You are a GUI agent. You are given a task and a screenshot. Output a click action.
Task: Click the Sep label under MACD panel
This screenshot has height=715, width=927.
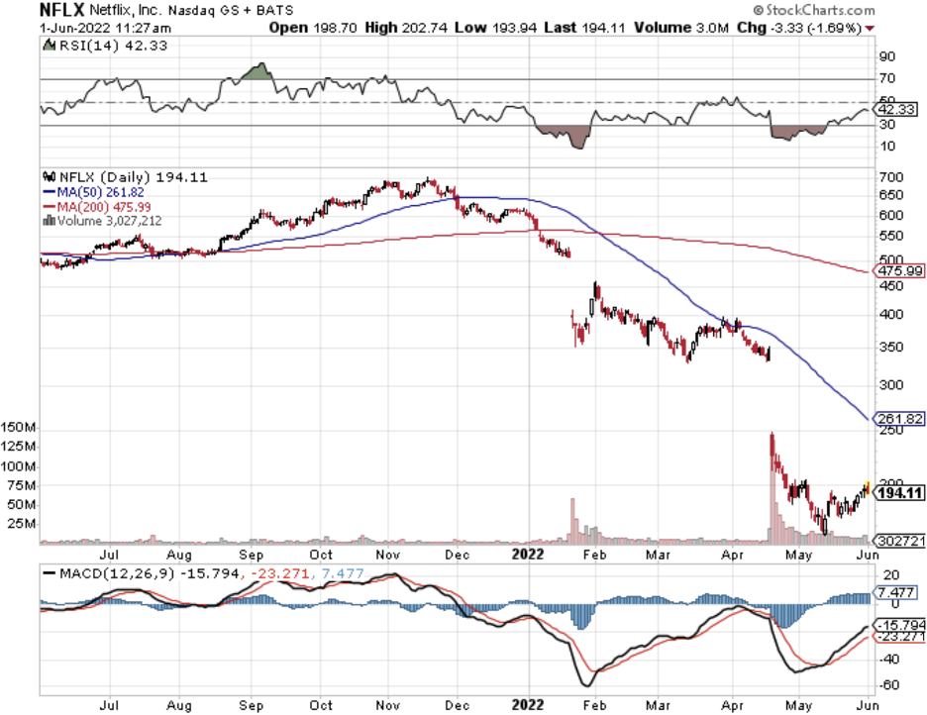251,705
